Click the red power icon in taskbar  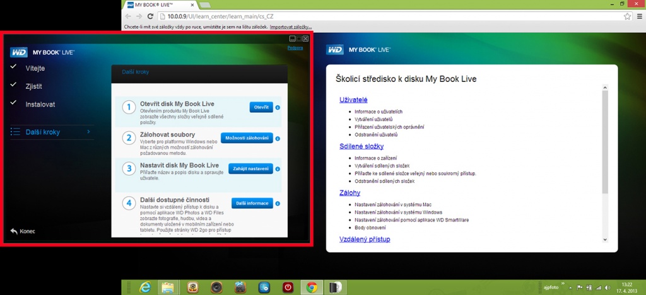(x=288, y=287)
